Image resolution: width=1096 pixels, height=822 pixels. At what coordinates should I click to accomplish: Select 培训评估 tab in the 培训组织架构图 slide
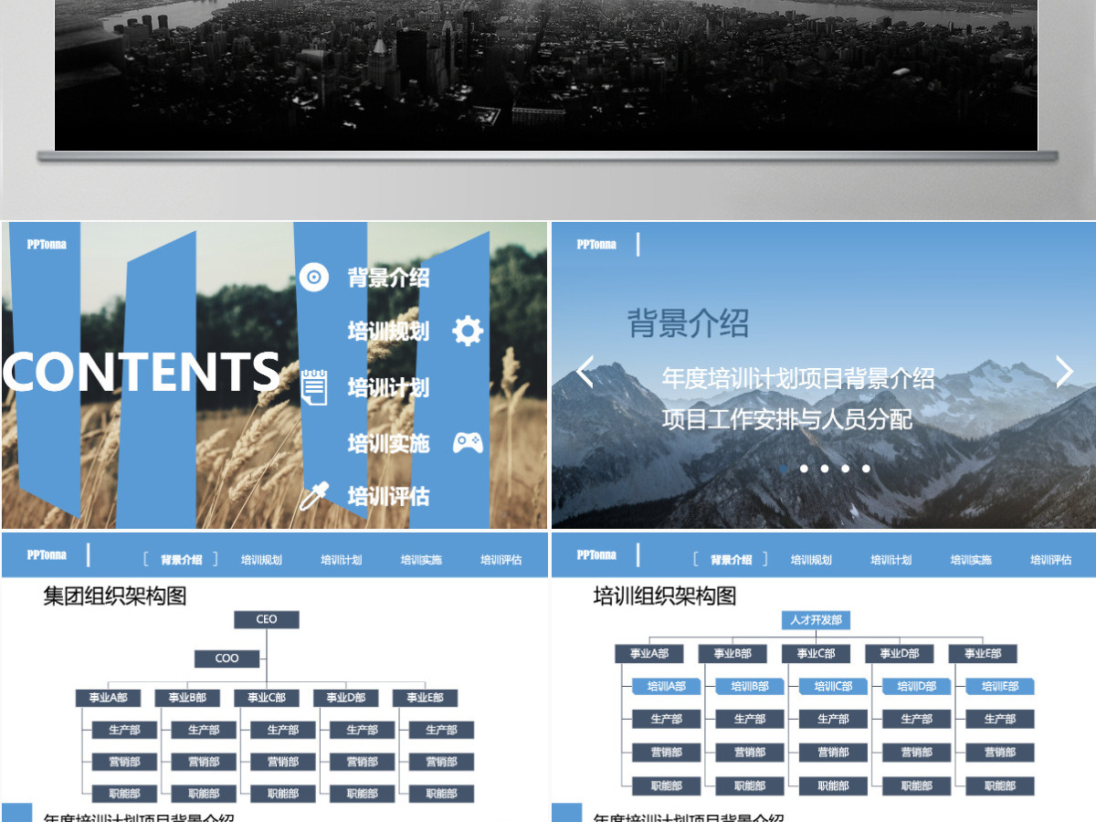pos(1051,560)
